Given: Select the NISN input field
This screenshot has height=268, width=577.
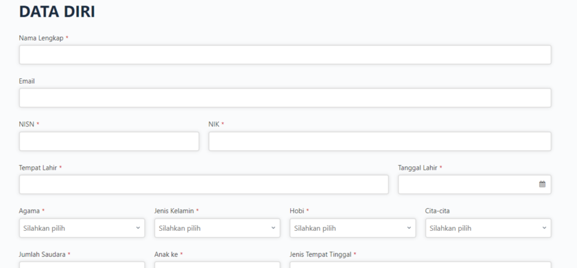Looking at the screenshot, I should pyautogui.click(x=109, y=141).
